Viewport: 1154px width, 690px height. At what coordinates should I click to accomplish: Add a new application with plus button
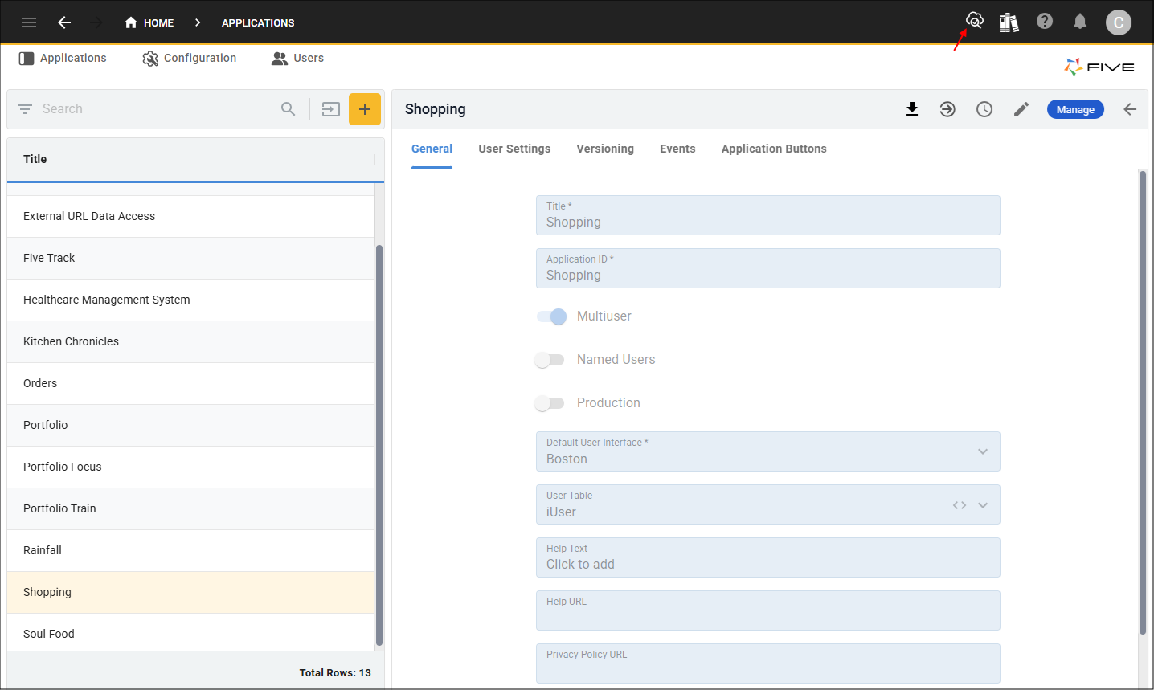(365, 109)
